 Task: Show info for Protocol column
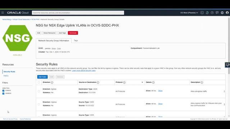(x=124, y=82)
